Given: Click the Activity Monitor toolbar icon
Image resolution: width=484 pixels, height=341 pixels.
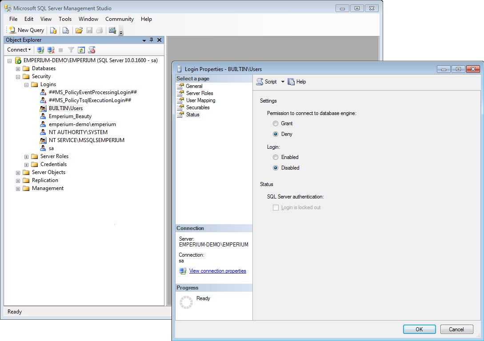Looking at the screenshot, I should pyautogui.click(x=112, y=30).
